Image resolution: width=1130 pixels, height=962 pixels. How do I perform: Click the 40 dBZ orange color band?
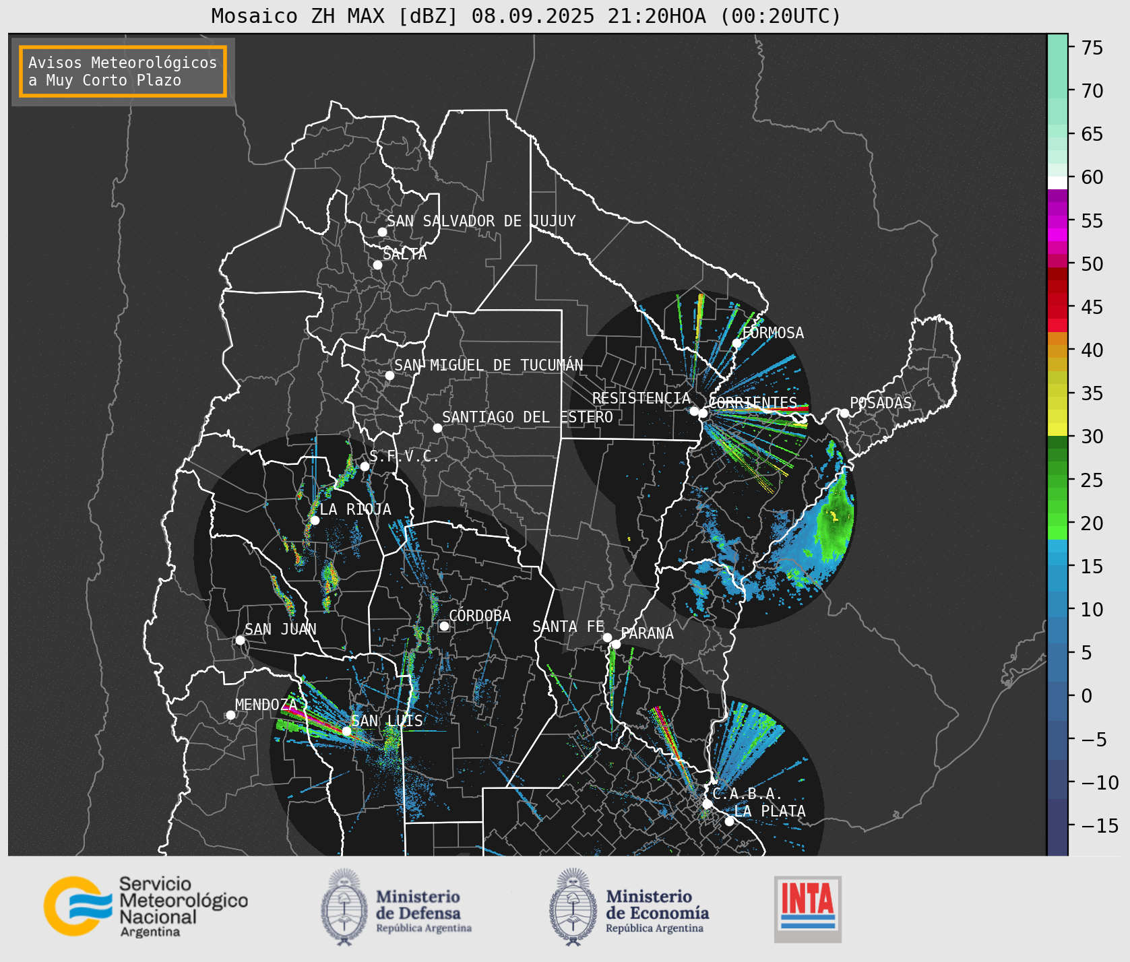(1057, 352)
